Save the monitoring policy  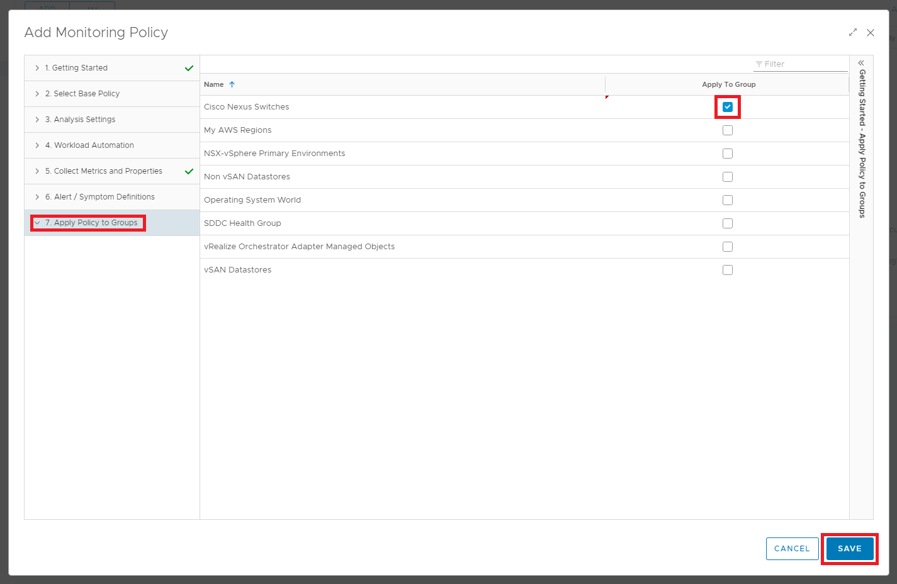849,549
